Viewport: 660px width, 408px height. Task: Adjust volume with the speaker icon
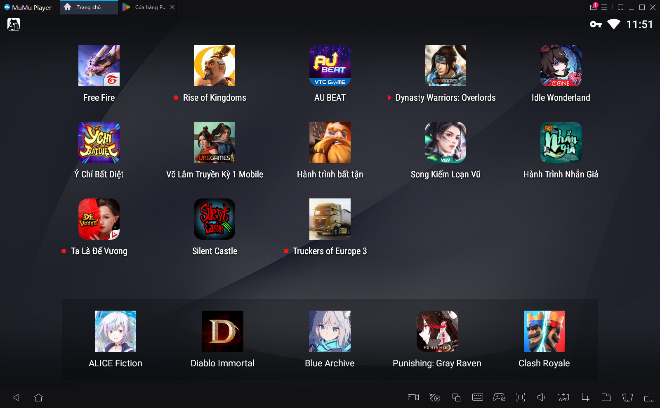point(542,397)
